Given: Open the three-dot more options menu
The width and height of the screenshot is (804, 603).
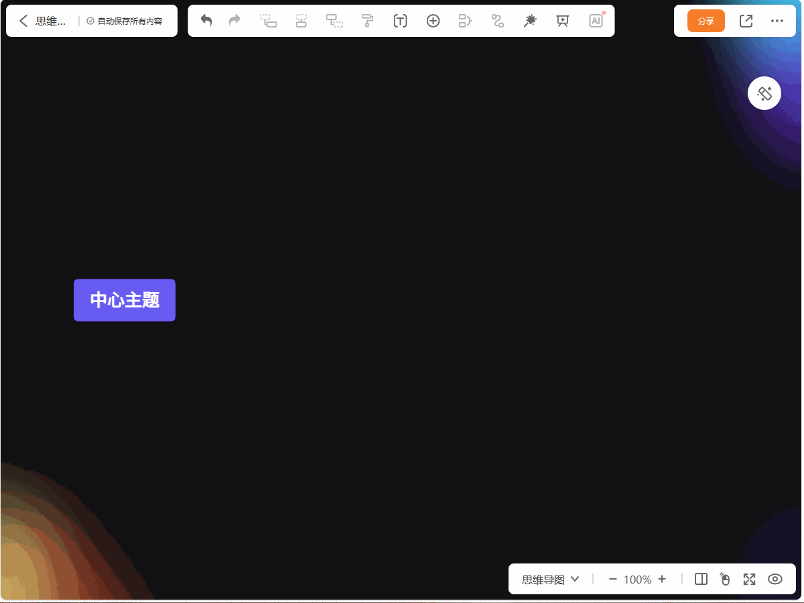Looking at the screenshot, I should [x=777, y=21].
